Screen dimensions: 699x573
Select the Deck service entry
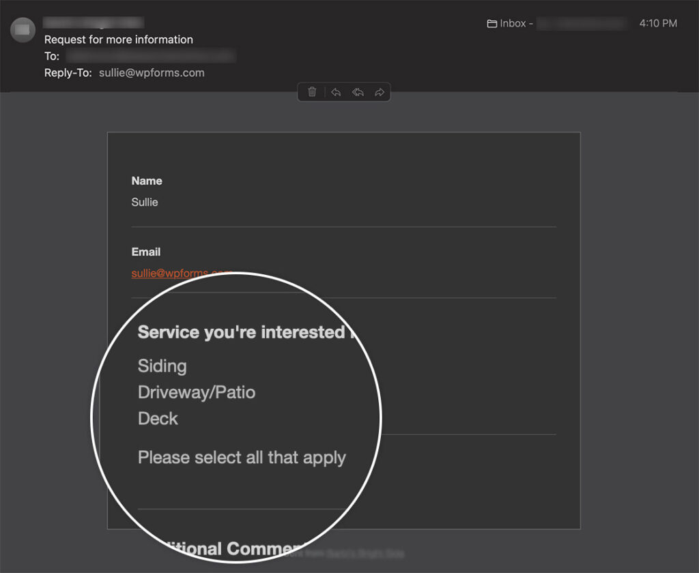[x=158, y=418]
